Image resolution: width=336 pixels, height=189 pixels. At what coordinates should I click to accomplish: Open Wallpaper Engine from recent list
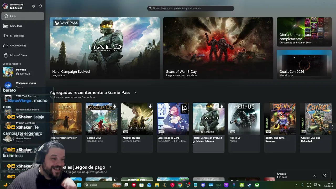coord(23,85)
